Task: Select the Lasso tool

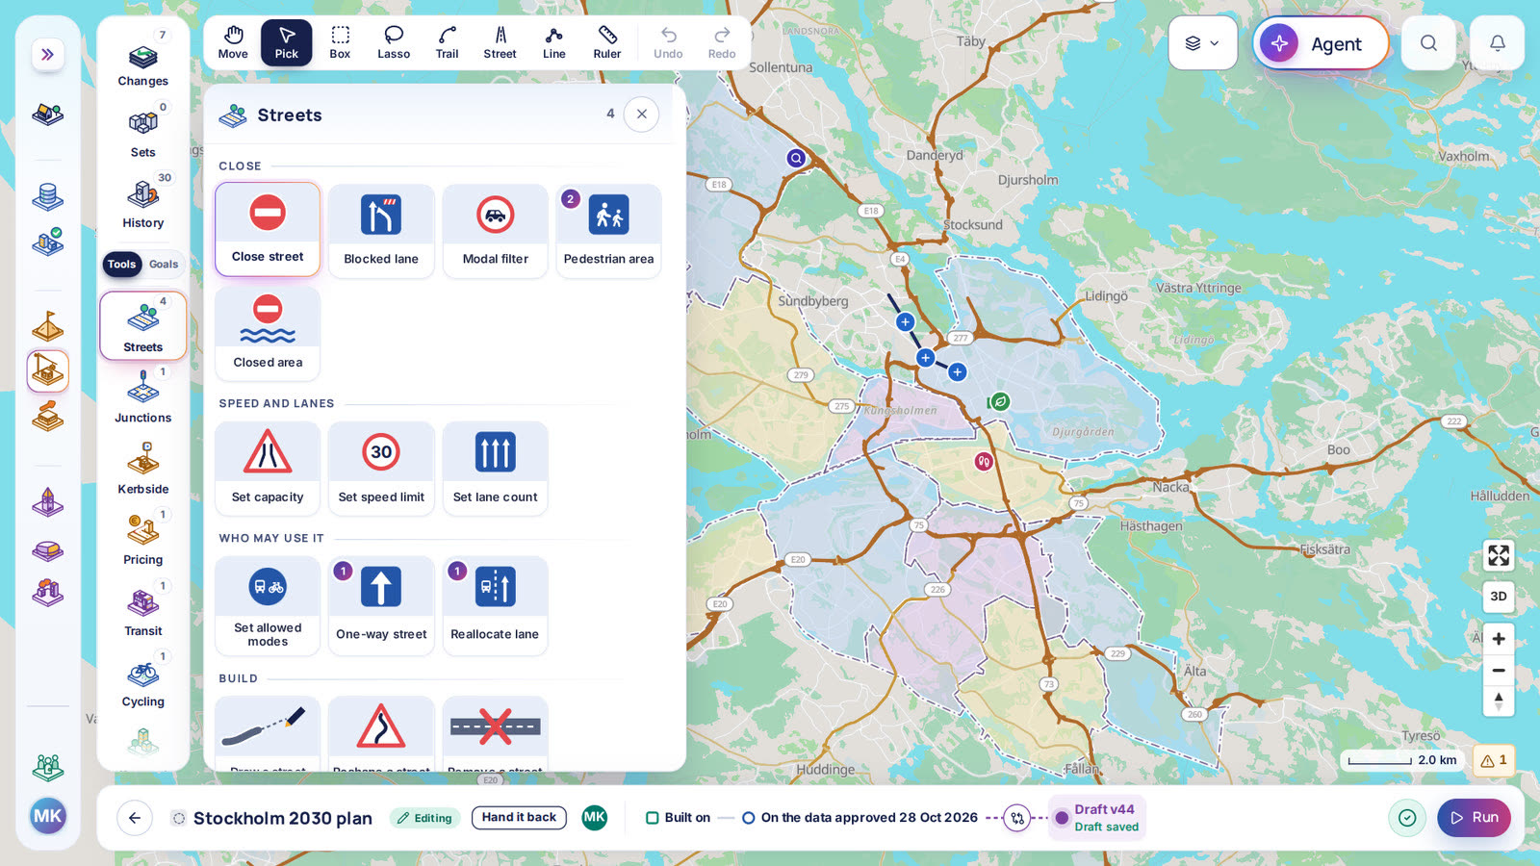Action: pos(394,42)
